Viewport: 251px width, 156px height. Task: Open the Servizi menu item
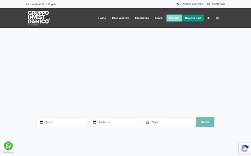click(x=159, y=18)
